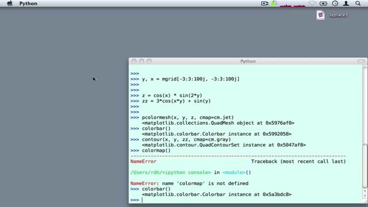Click "name 'colormap' is not defined" message
Viewport: 368px width, 207px height.
205,183
